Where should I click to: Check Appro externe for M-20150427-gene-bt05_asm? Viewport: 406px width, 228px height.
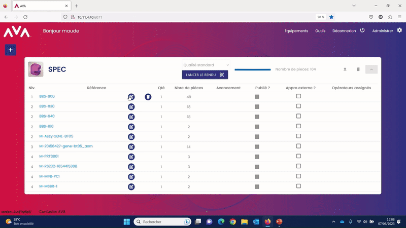tap(298, 146)
